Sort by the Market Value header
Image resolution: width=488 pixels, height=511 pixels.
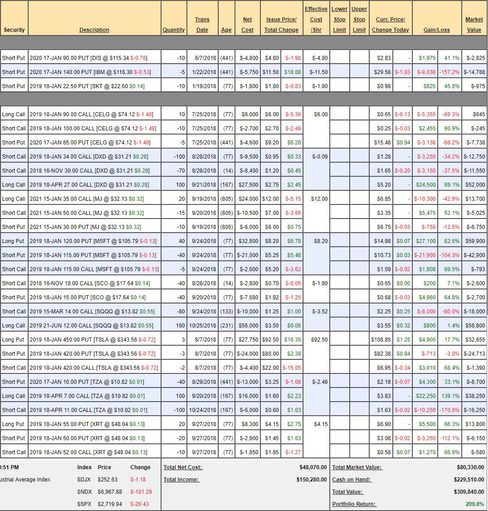click(x=474, y=25)
